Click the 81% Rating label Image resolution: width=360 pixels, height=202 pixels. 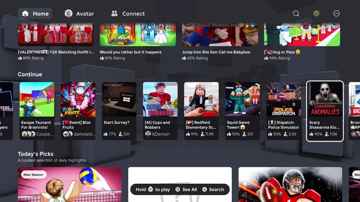(112, 58)
